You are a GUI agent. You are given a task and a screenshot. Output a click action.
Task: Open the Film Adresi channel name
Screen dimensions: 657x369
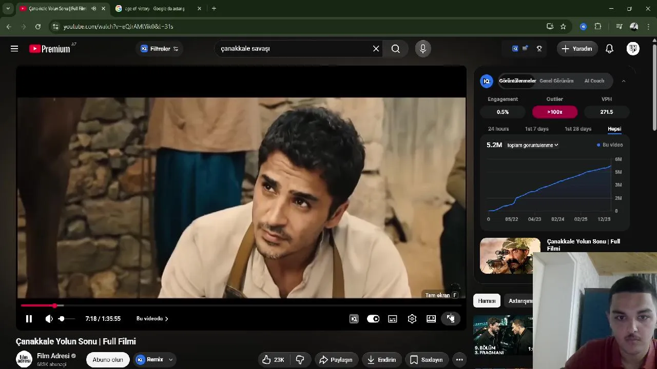53,356
